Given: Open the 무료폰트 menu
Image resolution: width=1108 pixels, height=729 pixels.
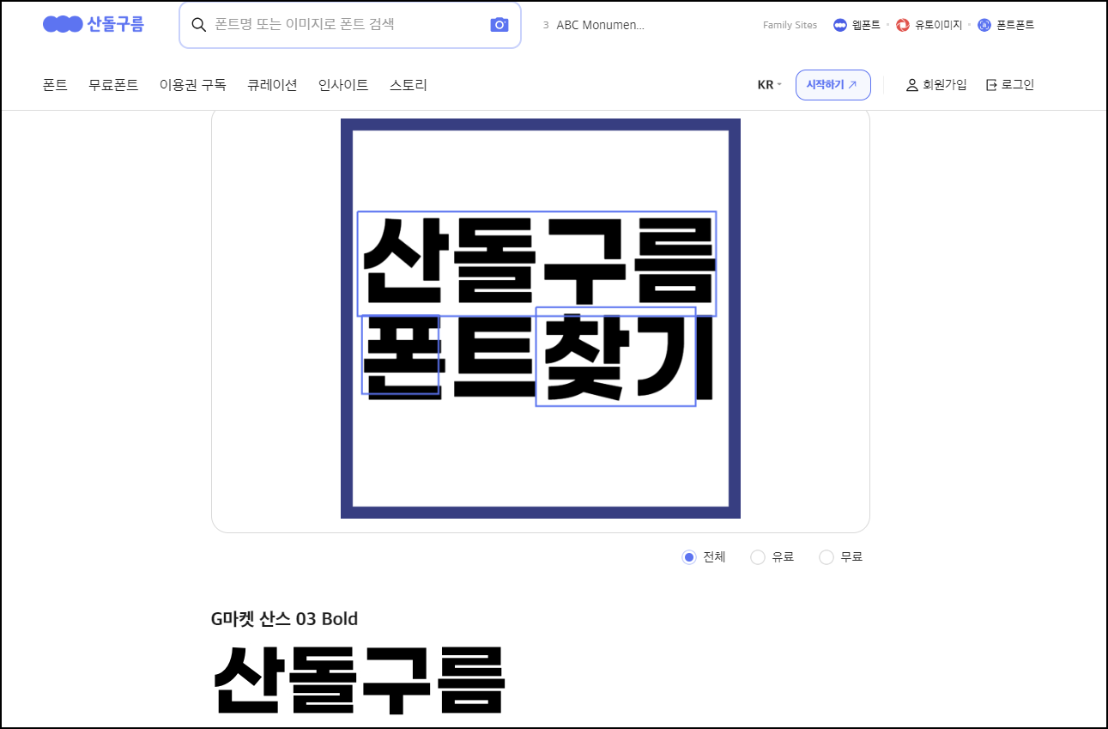Looking at the screenshot, I should click(x=113, y=85).
